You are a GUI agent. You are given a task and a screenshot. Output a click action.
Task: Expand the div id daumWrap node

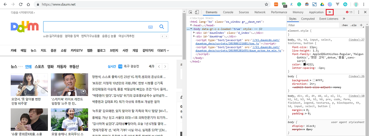tap(194, 37)
